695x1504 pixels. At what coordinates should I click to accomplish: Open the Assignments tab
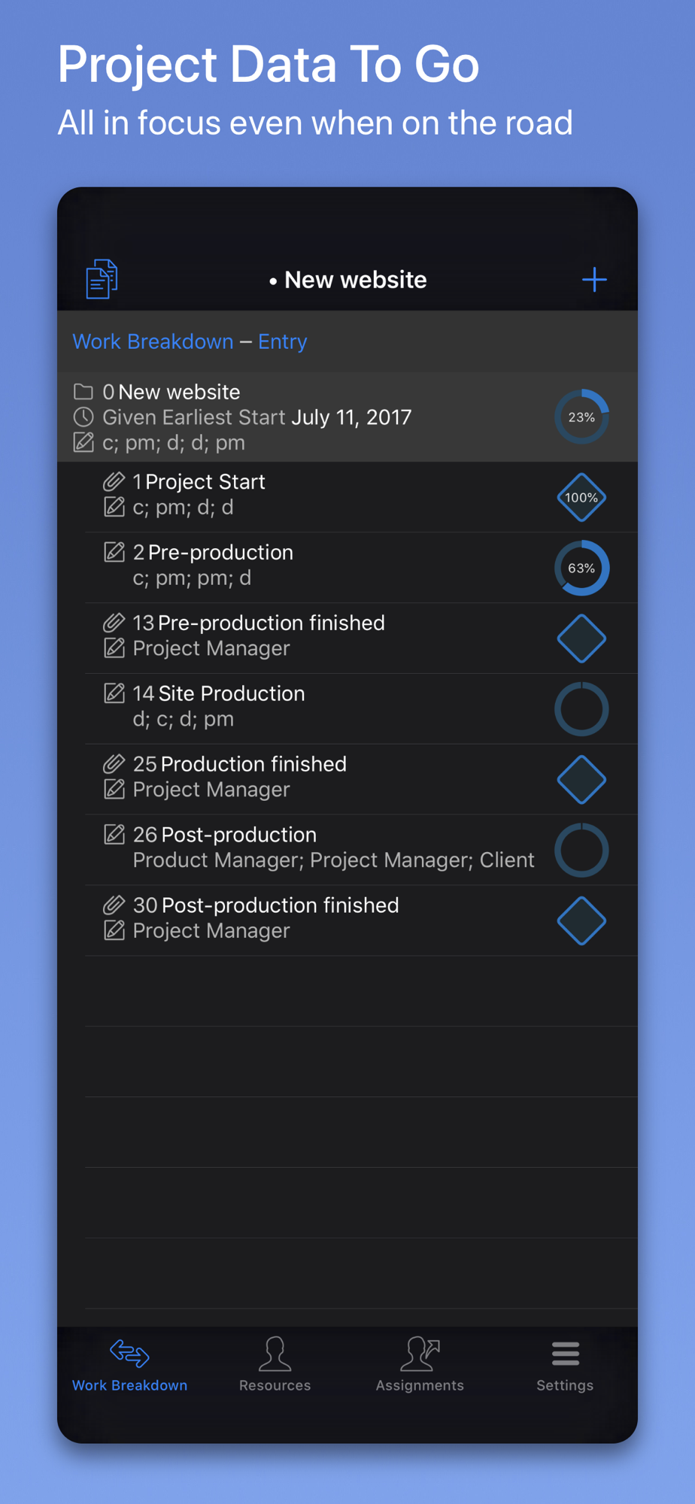(420, 1365)
